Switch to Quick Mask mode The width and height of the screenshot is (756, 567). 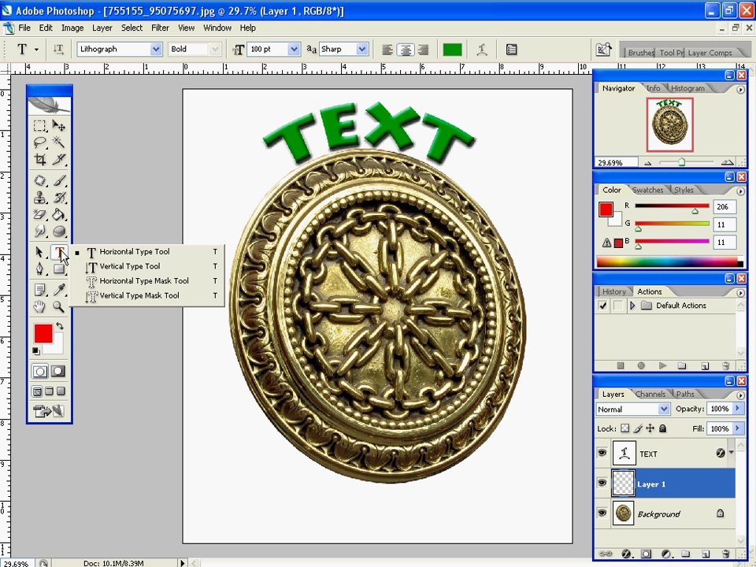[x=58, y=371]
